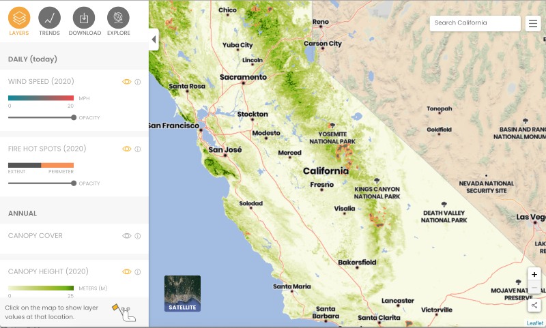The width and height of the screenshot is (546, 328).
Task: Open the Leaflet attribution link
Action: point(535,323)
